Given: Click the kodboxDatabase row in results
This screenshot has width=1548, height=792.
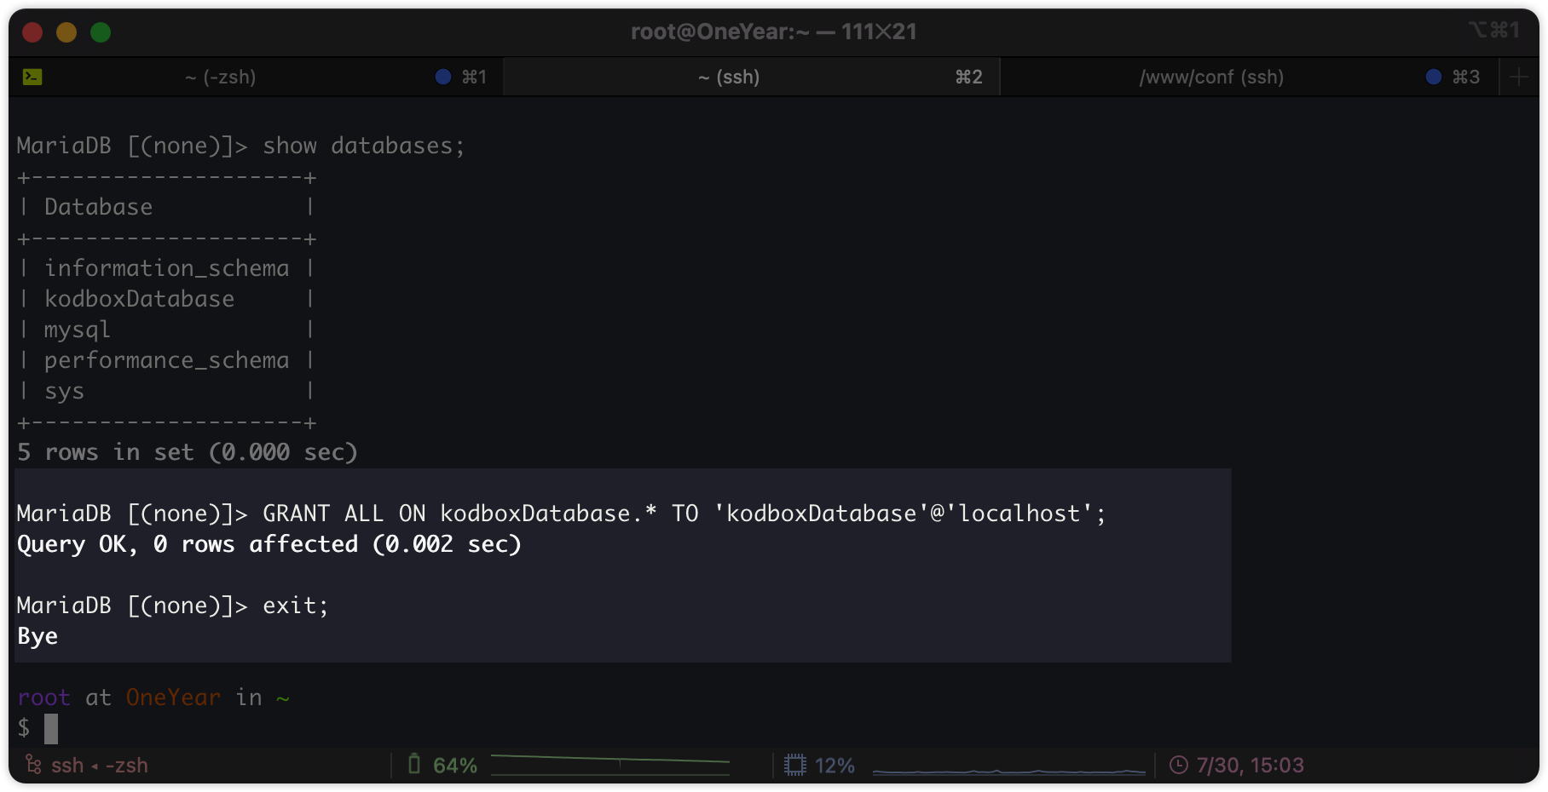Looking at the screenshot, I should [x=140, y=299].
